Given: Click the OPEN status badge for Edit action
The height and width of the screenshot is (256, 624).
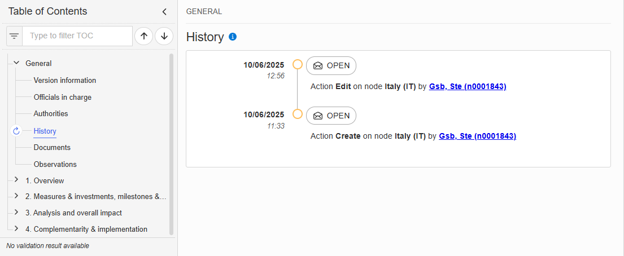Looking at the screenshot, I should click(x=331, y=65).
